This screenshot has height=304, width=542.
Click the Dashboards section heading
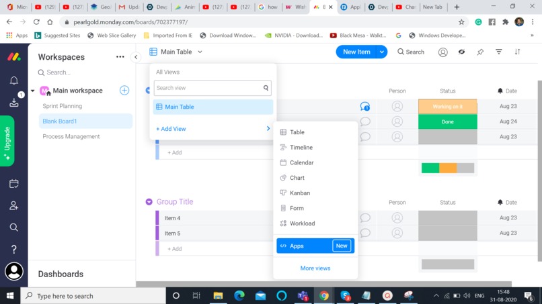61,274
